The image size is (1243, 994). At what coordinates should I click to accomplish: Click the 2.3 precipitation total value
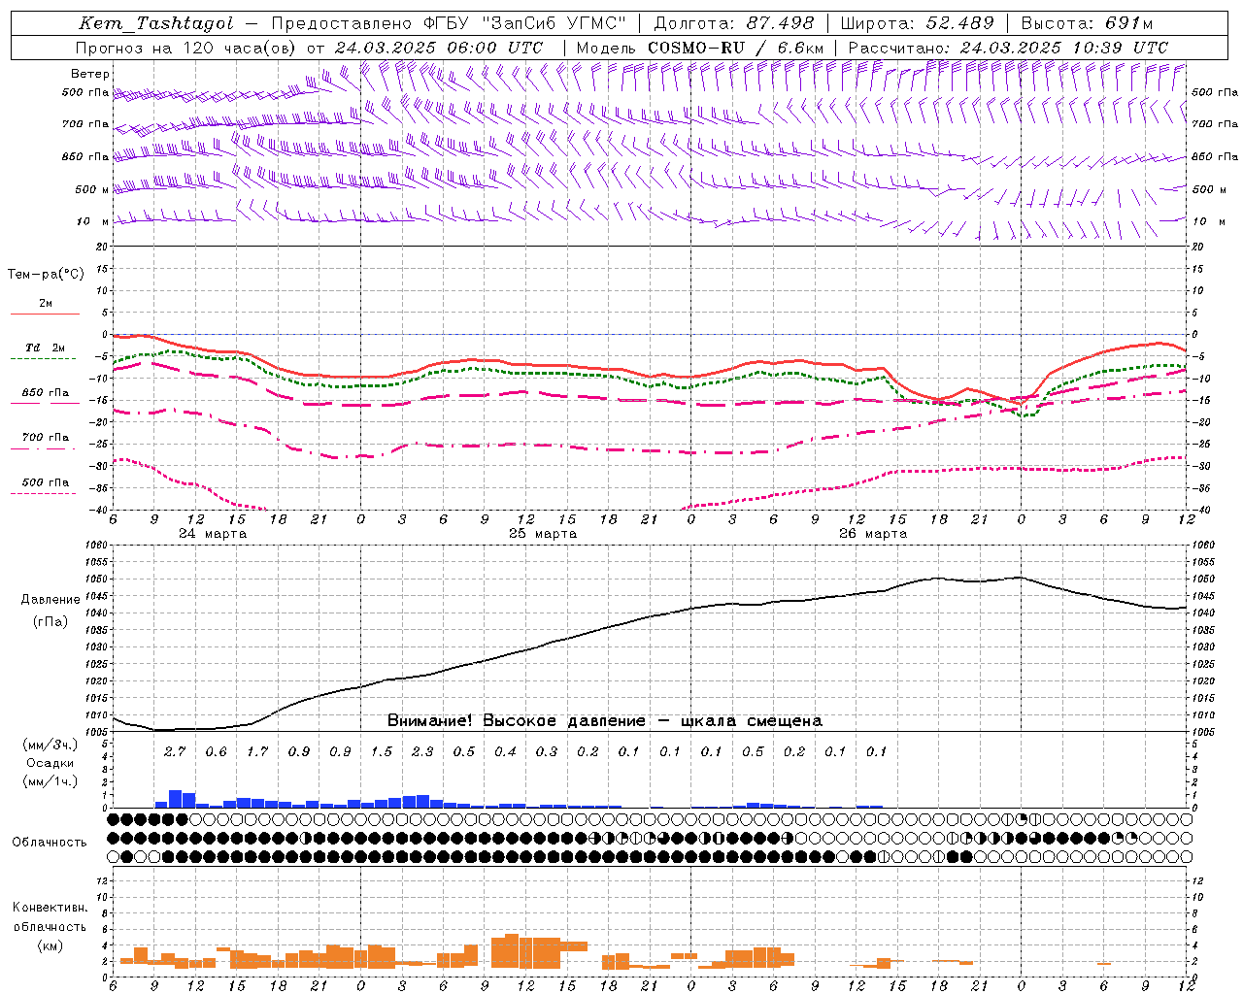click(x=422, y=751)
